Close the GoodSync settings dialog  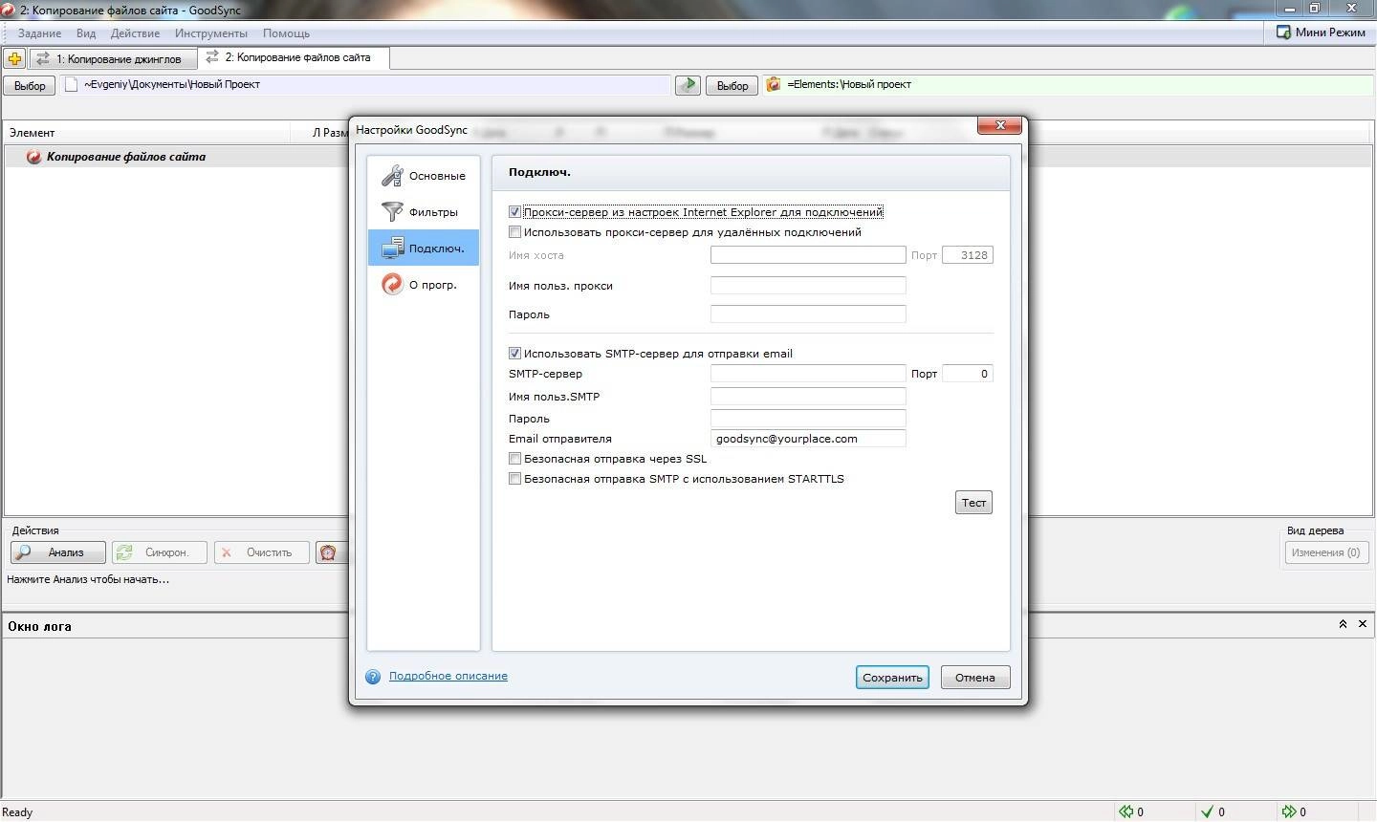1000,125
